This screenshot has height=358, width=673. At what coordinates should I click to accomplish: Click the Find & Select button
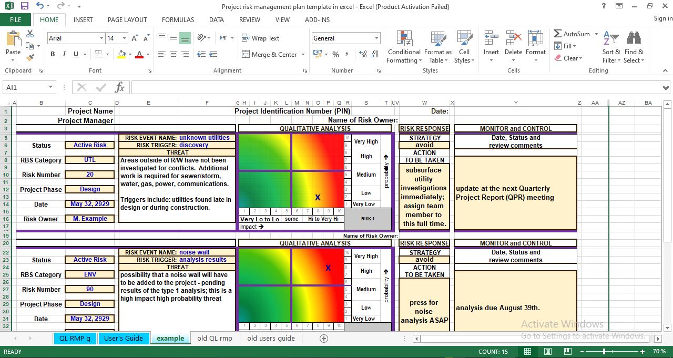(x=634, y=47)
